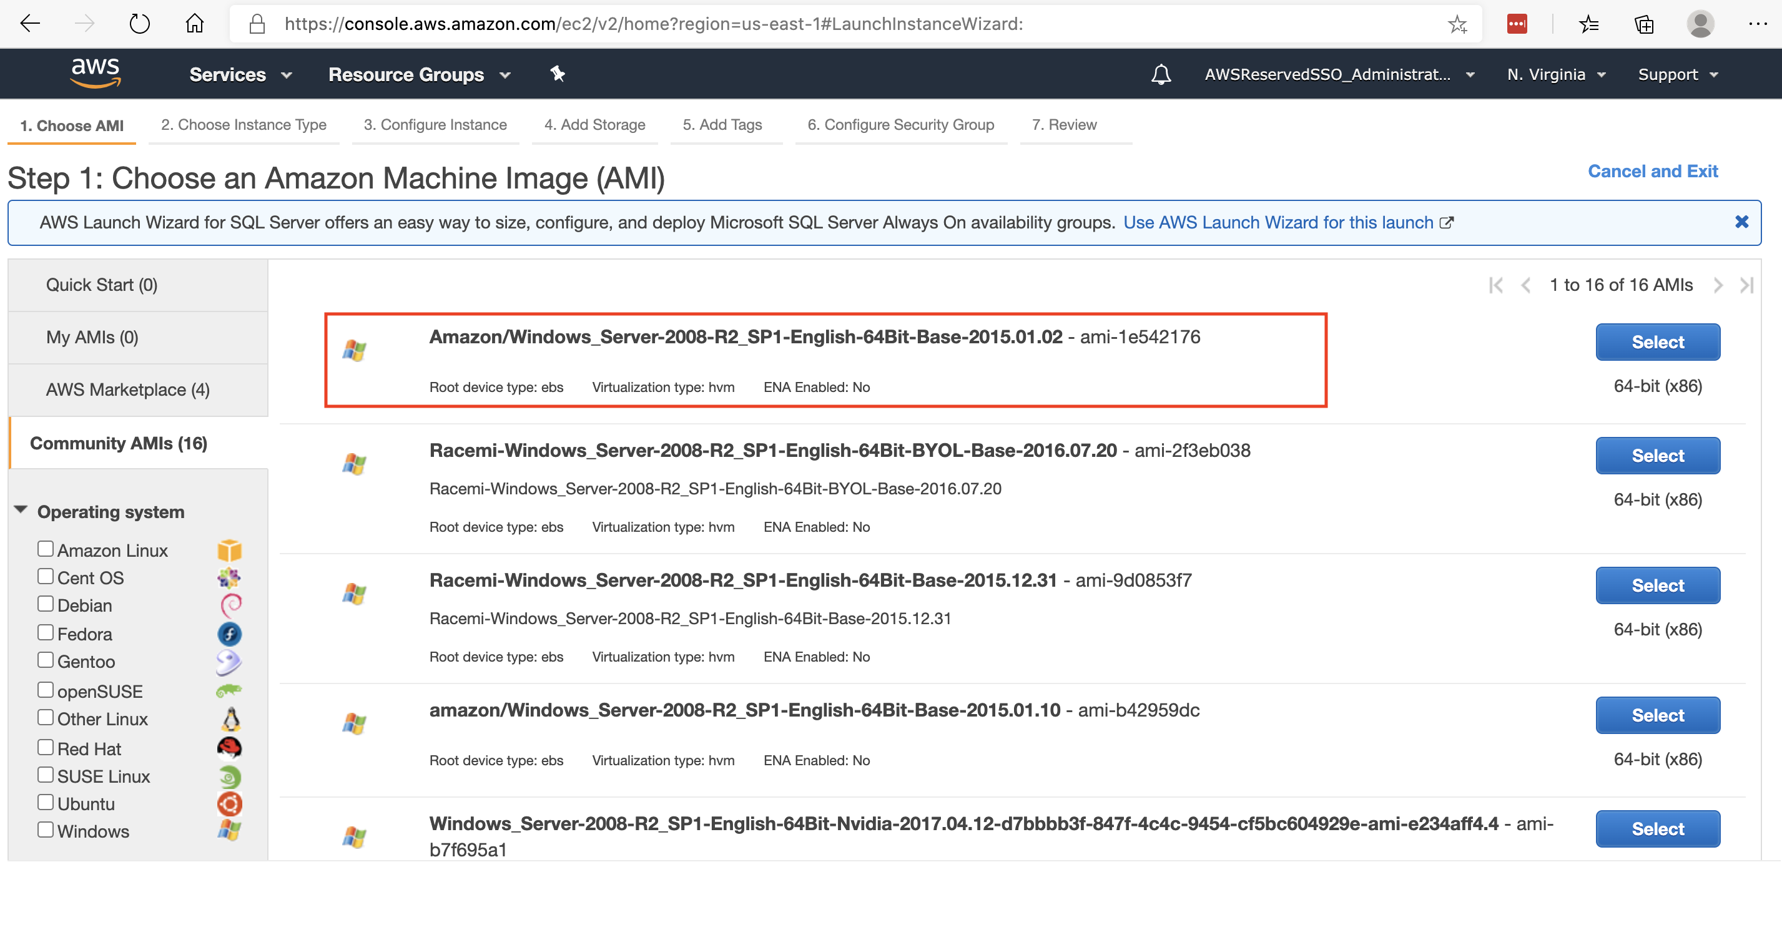The width and height of the screenshot is (1782, 935).
Task: Switch to Configure Security Group step
Action: coord(901,124)
